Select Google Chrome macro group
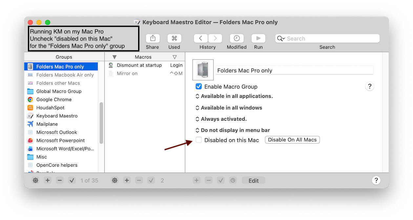 coord(54,99)
